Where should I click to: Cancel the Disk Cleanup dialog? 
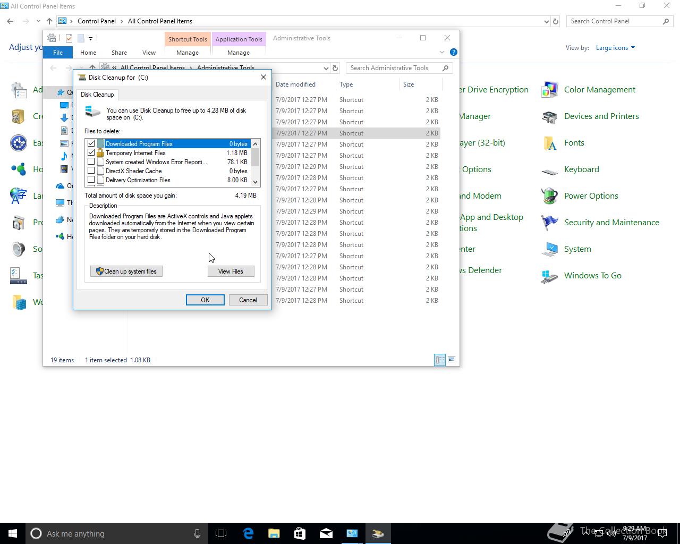click(x=248, y=300)
